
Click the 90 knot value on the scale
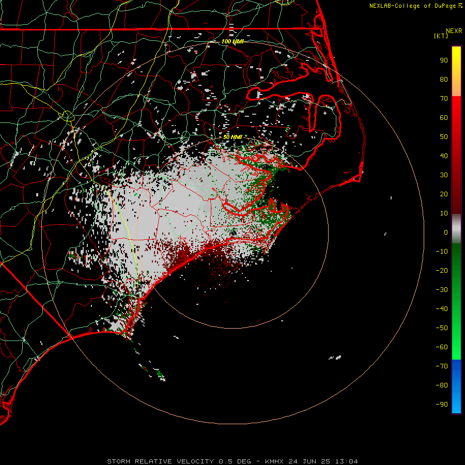pos(444,60)
